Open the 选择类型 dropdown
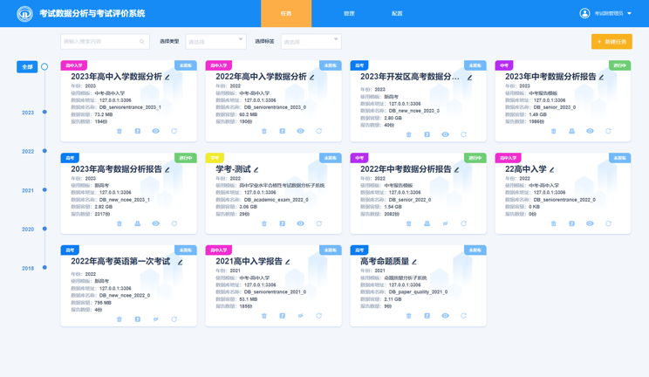 [215, 41]
